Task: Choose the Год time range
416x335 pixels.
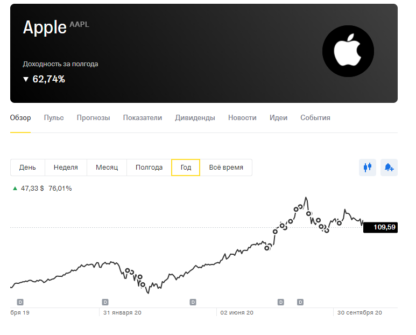Action: [x=186, y=167]
